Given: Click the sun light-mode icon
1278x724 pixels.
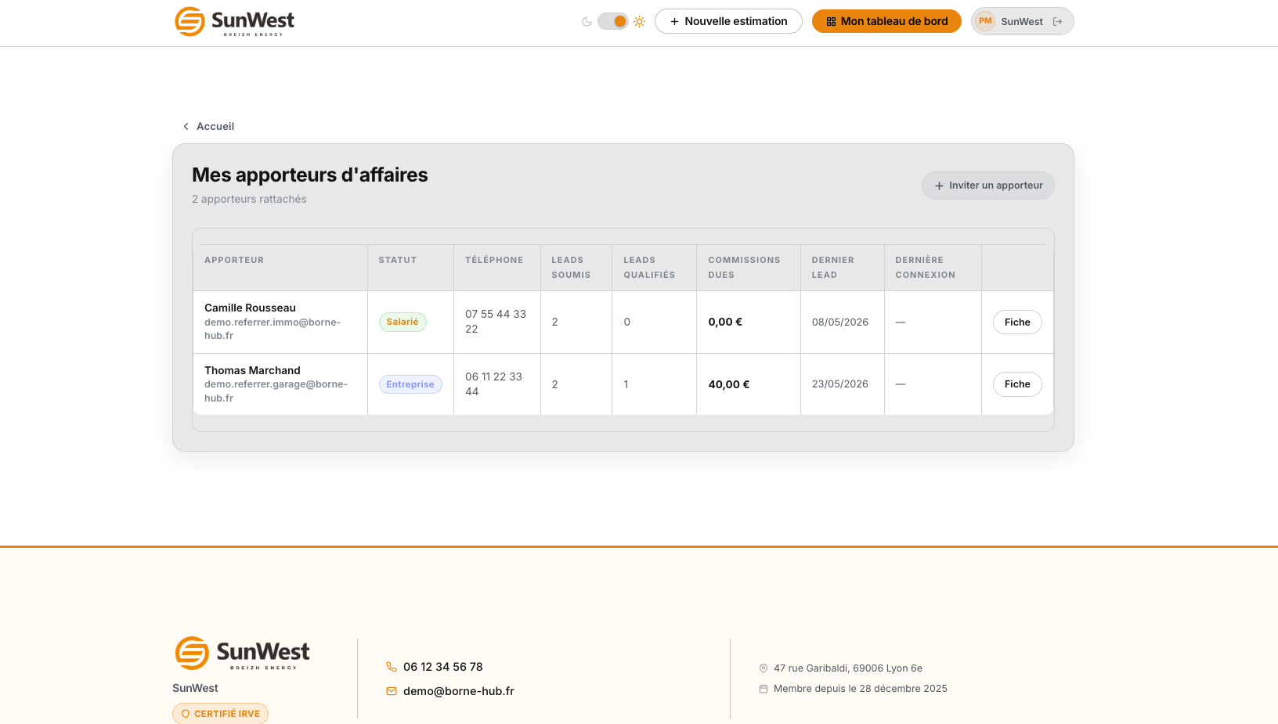Looking at the screenshot, I should 640,22.
